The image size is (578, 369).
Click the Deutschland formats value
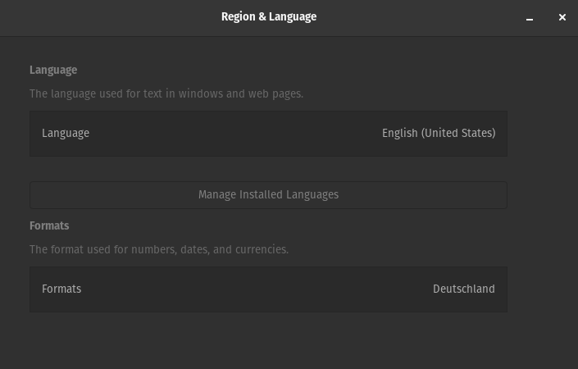coord(464,289)
